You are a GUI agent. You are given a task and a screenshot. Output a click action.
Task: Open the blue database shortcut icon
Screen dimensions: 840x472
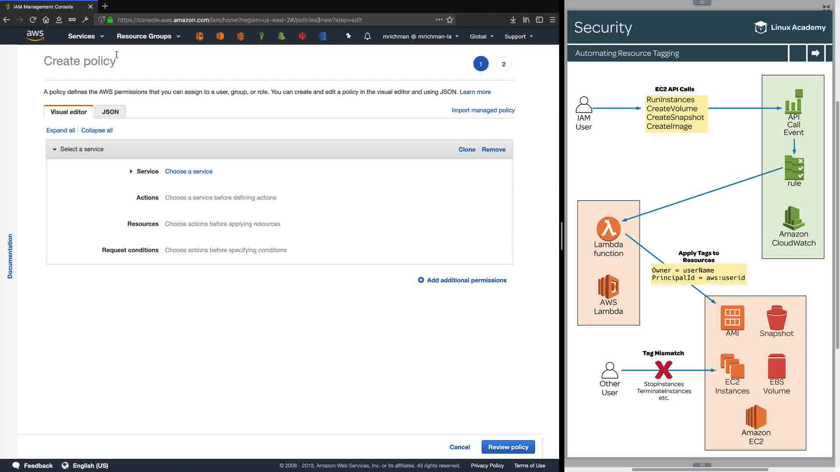323,36
